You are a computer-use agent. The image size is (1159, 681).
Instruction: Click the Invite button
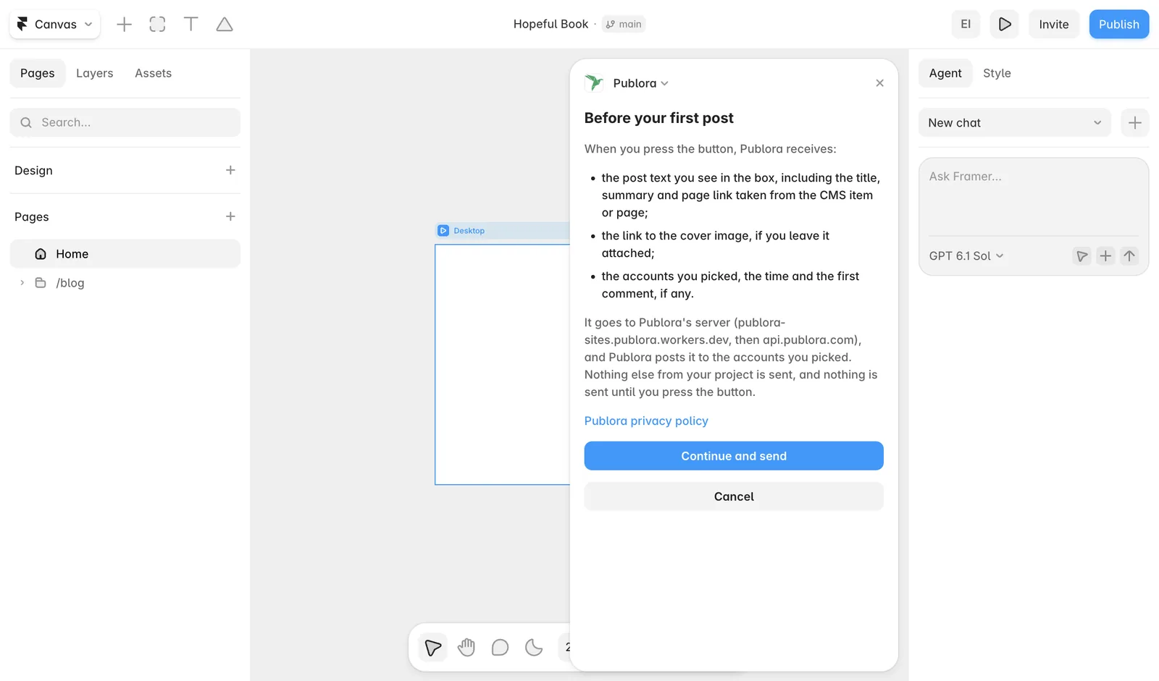tap(1053, 24)
